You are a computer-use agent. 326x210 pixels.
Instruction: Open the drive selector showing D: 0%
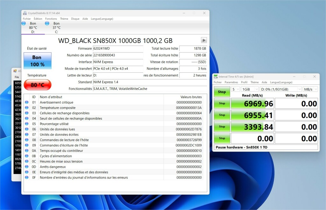280,89
